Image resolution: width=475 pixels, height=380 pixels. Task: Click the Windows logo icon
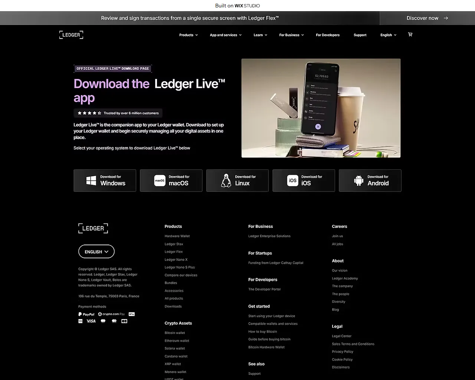click(x=91, y=181)
